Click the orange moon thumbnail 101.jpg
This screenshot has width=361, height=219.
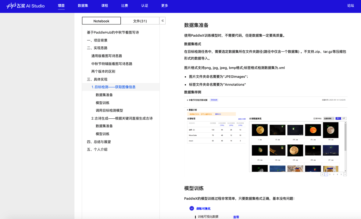[x=313, y=130]
